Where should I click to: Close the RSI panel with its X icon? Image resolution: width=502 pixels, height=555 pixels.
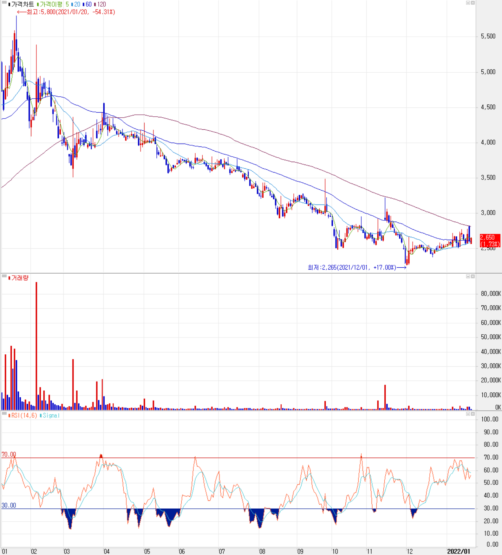473,414
